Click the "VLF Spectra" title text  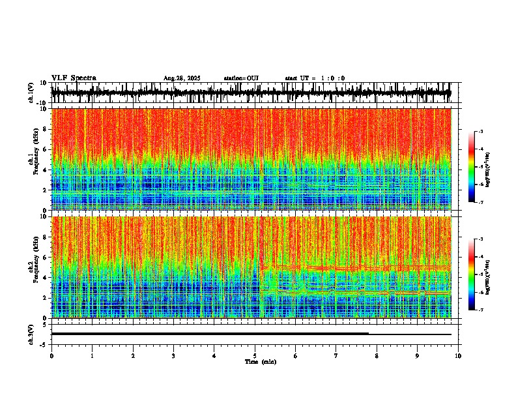[x=74, y=78]
